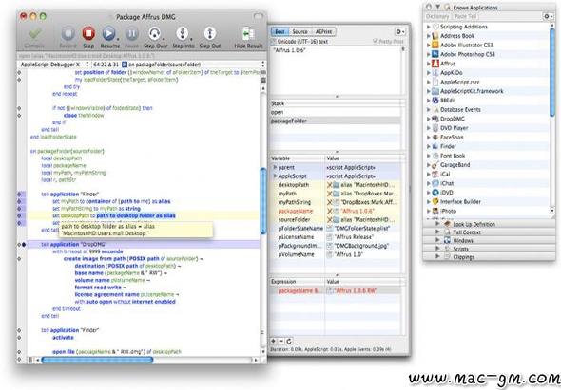Click the Pause toolbar icon
Image resolution: width=561 pixels, height=390 pixels.
point(131,33)
